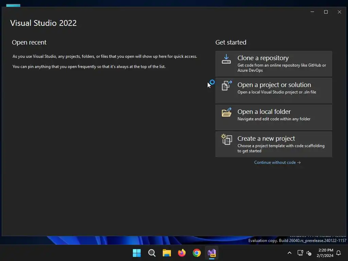Viewport: 348px width, 261px height.
Task: Click the Open a local folder icon
Action: [227, 112]
